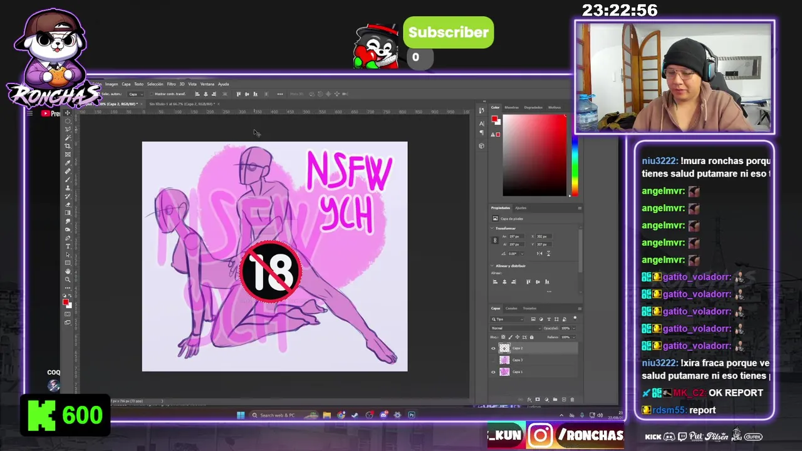This screenshot has width=802, height=451.
Task: Click the vertical hue slider
Action: pos(575,166)
